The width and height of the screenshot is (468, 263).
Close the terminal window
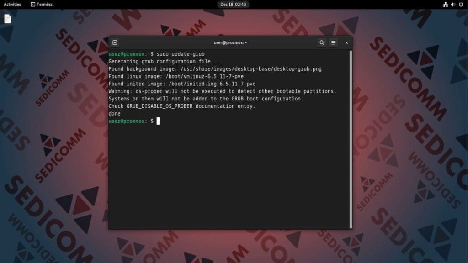click(346, 42)
